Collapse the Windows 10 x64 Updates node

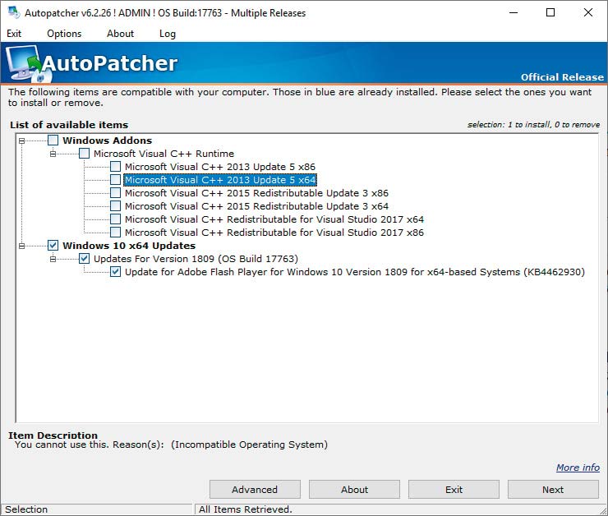[x=21, y=246]
